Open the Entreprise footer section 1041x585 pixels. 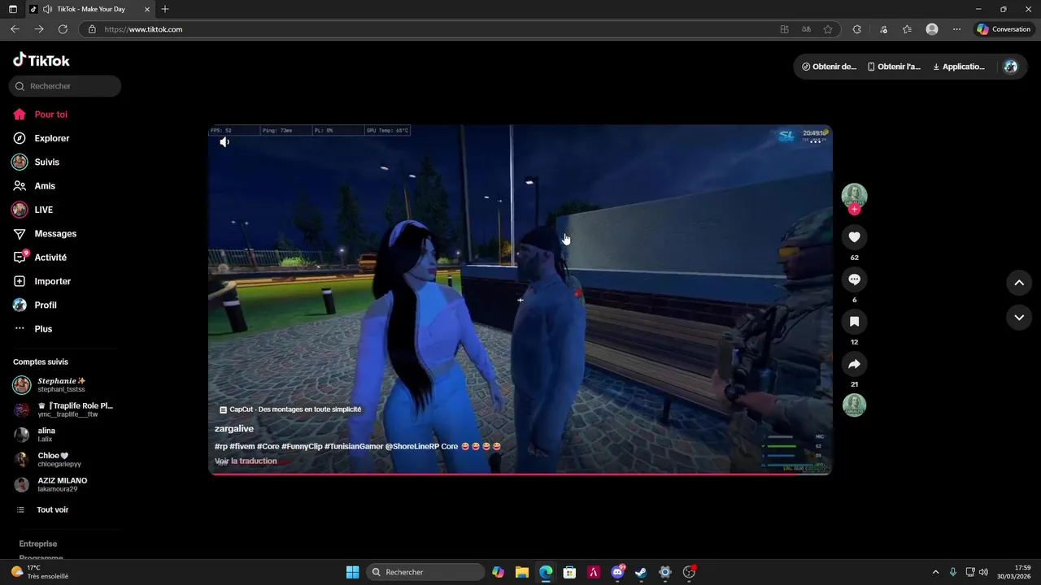tap(38, 544)
